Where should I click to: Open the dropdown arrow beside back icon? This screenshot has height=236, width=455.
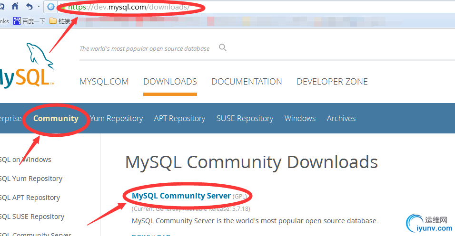(39, 6)
